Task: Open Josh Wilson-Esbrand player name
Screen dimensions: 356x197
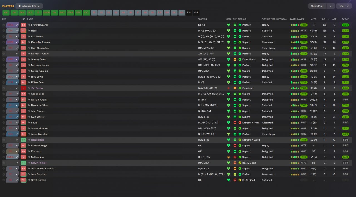Action: [43, 169]
